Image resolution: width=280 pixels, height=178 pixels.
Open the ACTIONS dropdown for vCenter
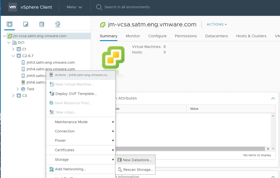217,25
